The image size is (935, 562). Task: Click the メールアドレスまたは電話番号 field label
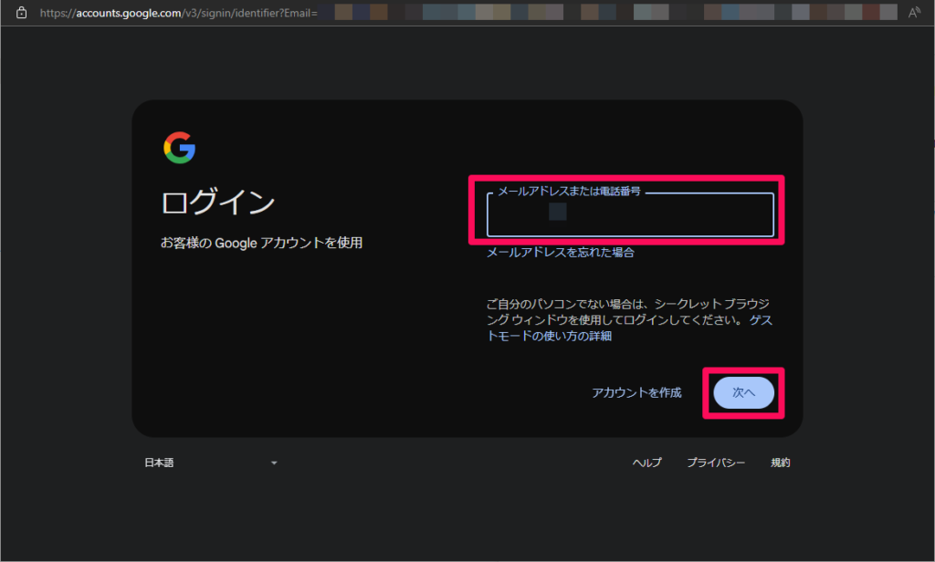(x=569, y=192)
